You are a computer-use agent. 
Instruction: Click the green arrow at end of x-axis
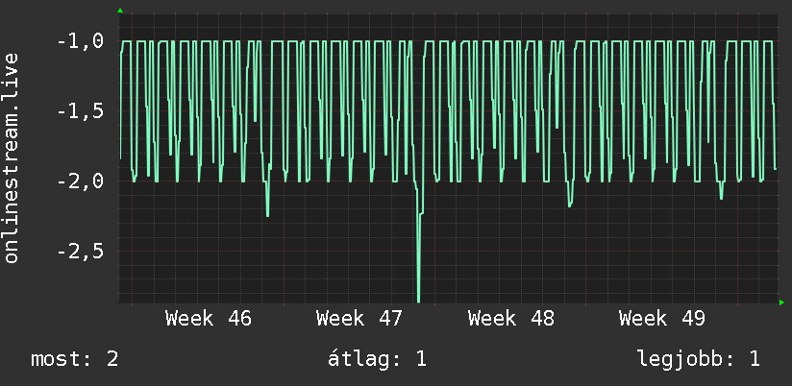pyautogui.click(x=781, y=302)
